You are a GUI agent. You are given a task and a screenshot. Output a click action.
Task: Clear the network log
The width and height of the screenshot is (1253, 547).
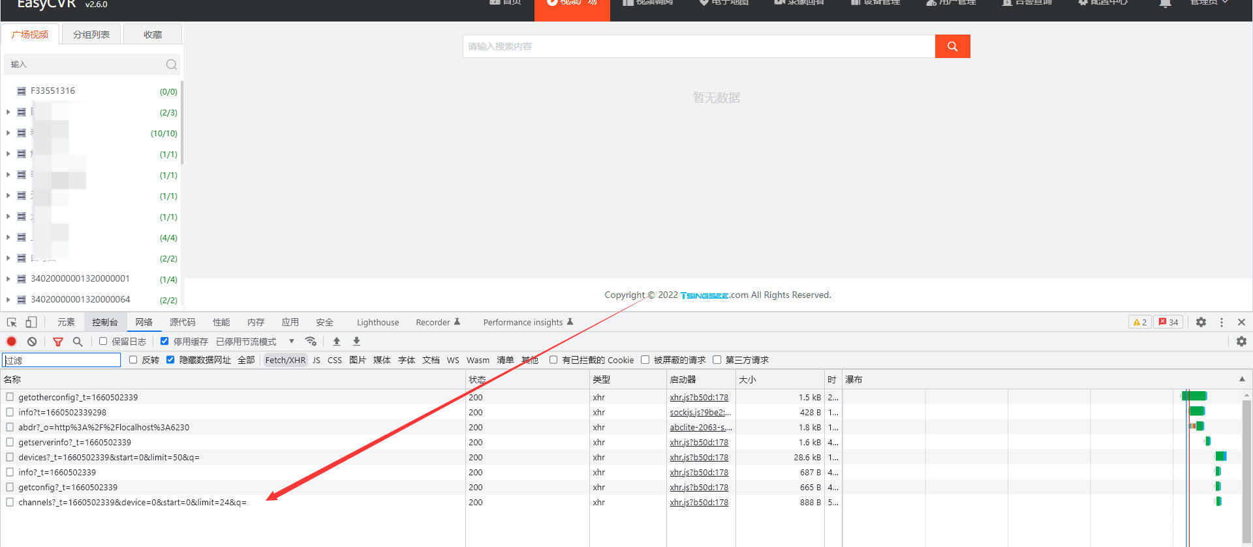[x=32, y=341]
